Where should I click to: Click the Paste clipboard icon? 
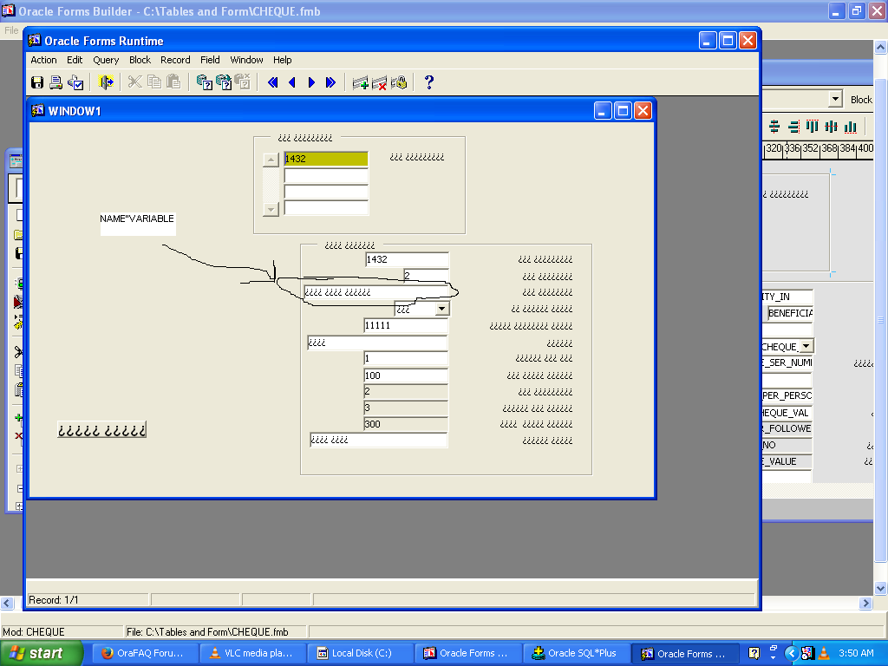point(173,82)
